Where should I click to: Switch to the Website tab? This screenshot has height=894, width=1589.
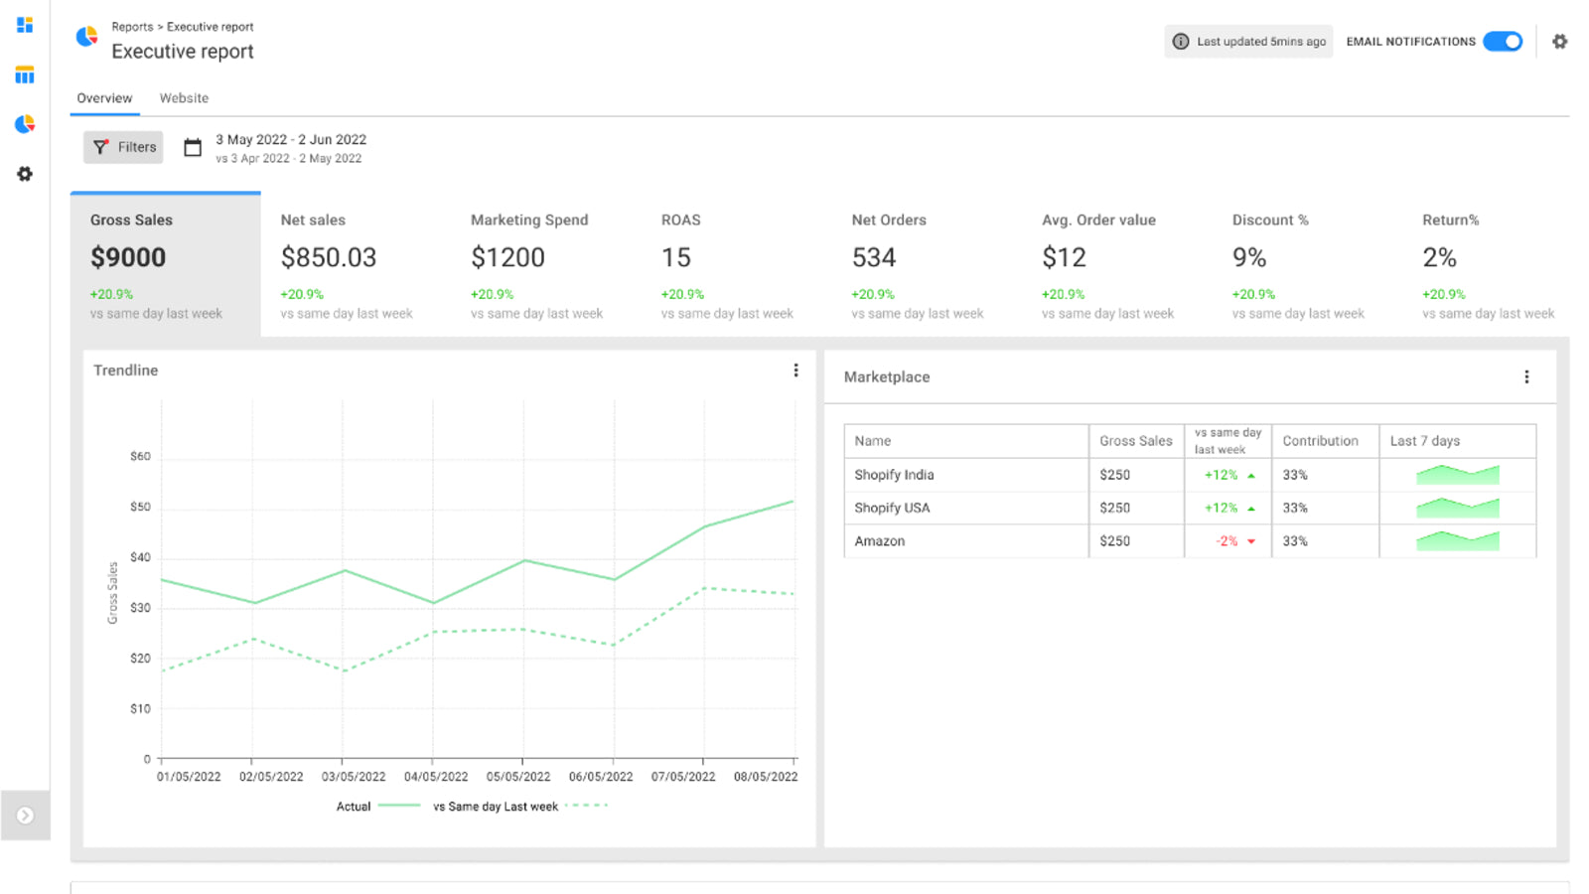(184, 98)
